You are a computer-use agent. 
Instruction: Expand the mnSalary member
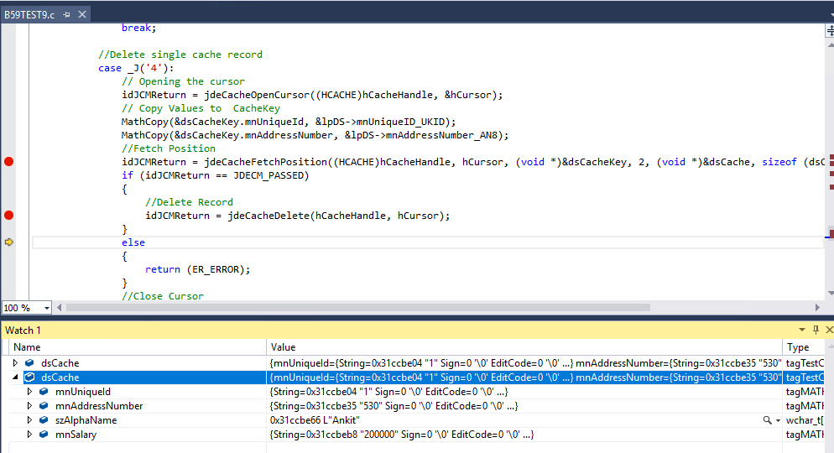coord(30,435)
